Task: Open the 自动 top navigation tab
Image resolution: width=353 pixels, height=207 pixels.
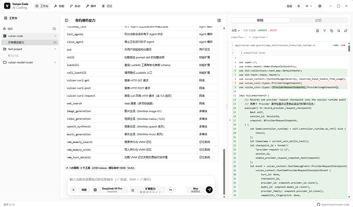Action: [x=75, y=6]
